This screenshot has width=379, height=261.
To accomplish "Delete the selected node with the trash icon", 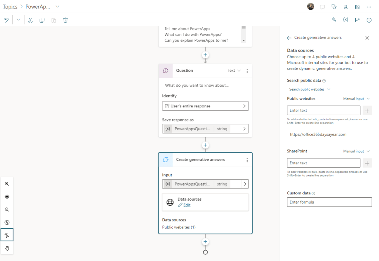I will [65, 20].
